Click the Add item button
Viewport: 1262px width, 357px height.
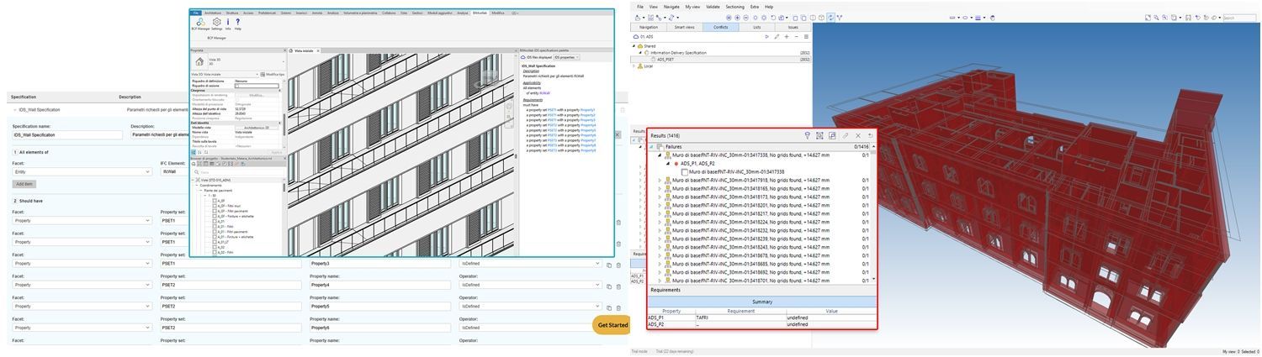click(x=24, y=183)
